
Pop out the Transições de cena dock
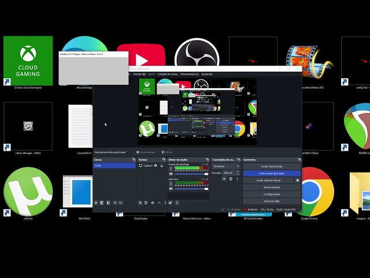[x=239, y=160]
